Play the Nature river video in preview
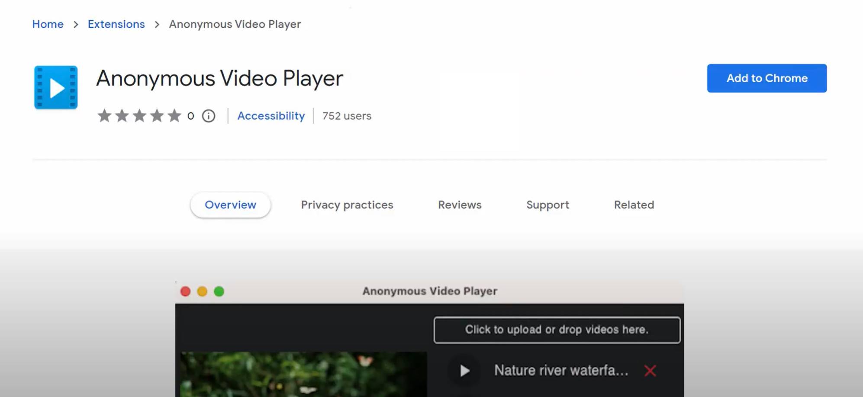 (464, 371)
